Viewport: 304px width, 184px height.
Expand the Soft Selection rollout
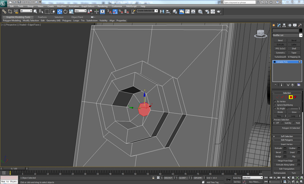pos(287,136)
